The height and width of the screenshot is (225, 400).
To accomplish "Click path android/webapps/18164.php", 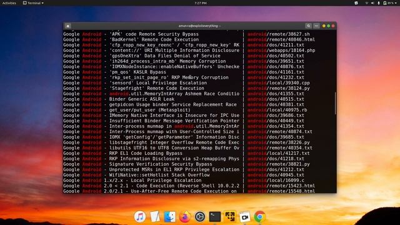I will (281, 50).
